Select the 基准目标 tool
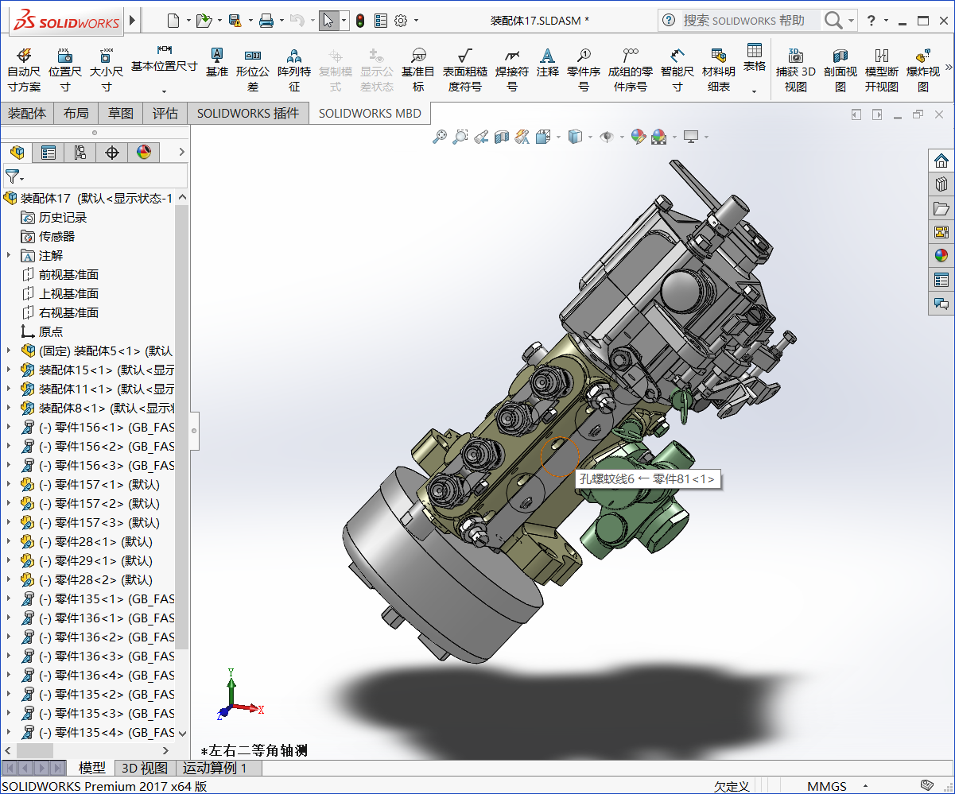The height and width of the screenshot is (794, 955). point(418,69)
